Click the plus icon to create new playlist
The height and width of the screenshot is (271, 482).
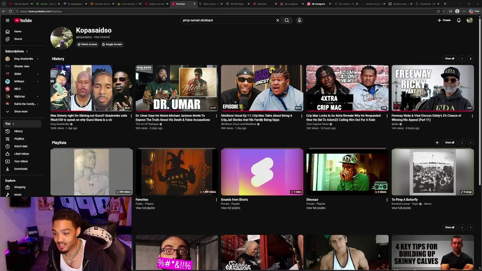click(x=437, y=143)
